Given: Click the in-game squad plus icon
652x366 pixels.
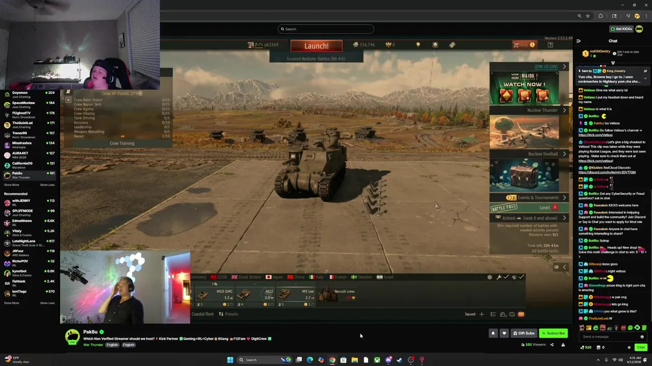Looking at the screenshot, I should (x=481, y=314).
